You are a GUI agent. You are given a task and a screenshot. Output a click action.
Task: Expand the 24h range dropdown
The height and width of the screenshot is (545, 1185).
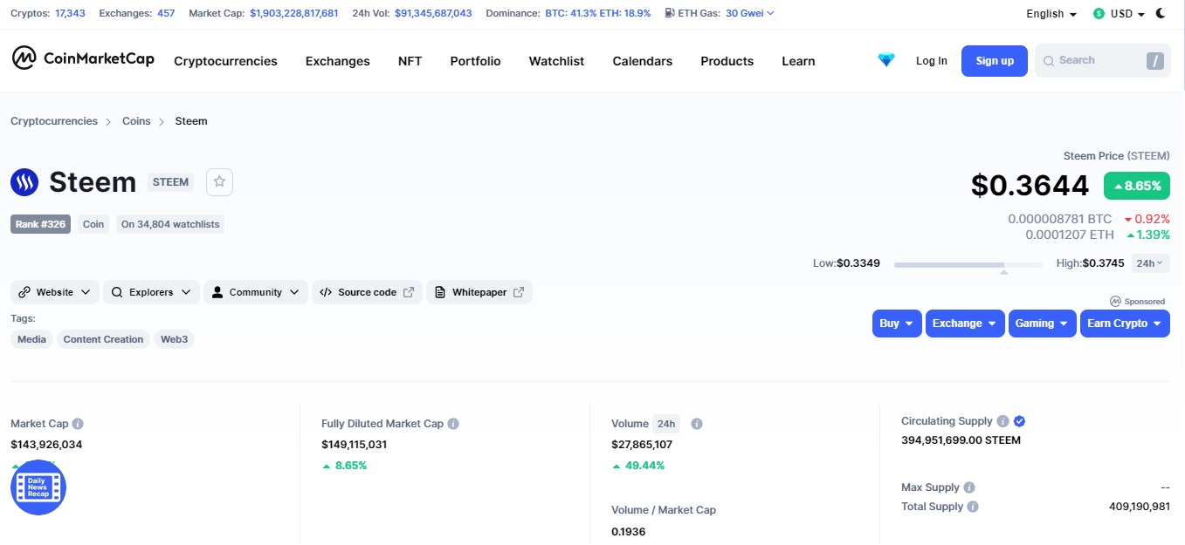point(1149,263)
